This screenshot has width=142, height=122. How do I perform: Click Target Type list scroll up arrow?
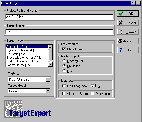[x=50, y=47]
